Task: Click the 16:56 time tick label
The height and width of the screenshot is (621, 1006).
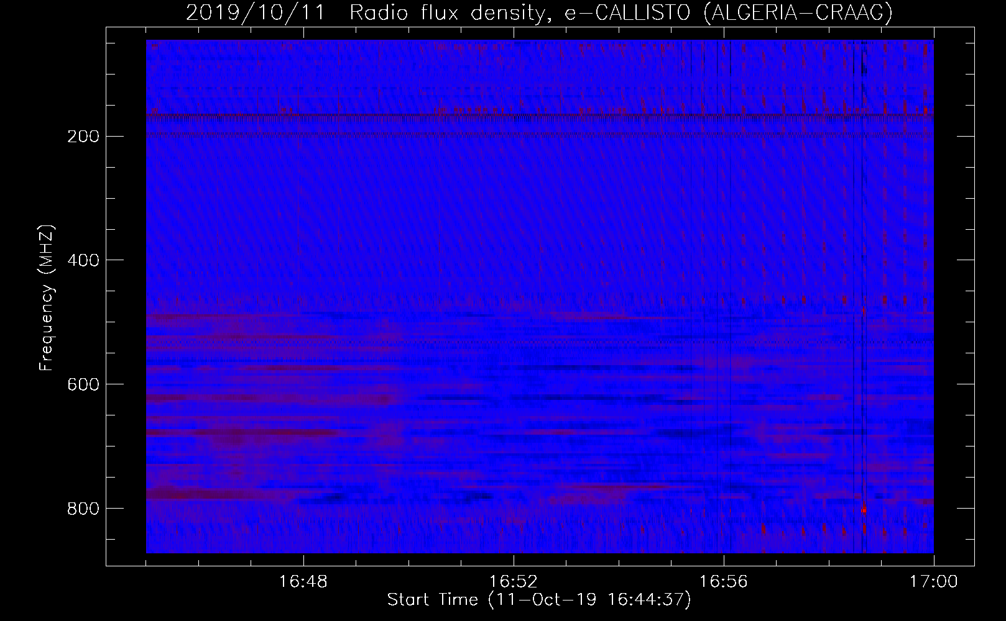Action: (724, 582)
